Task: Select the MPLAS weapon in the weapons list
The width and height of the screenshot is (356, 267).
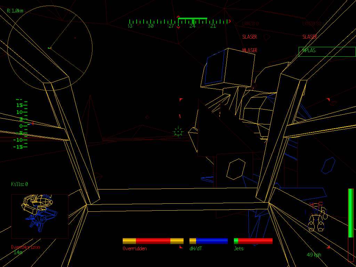Action: (309, 50)
